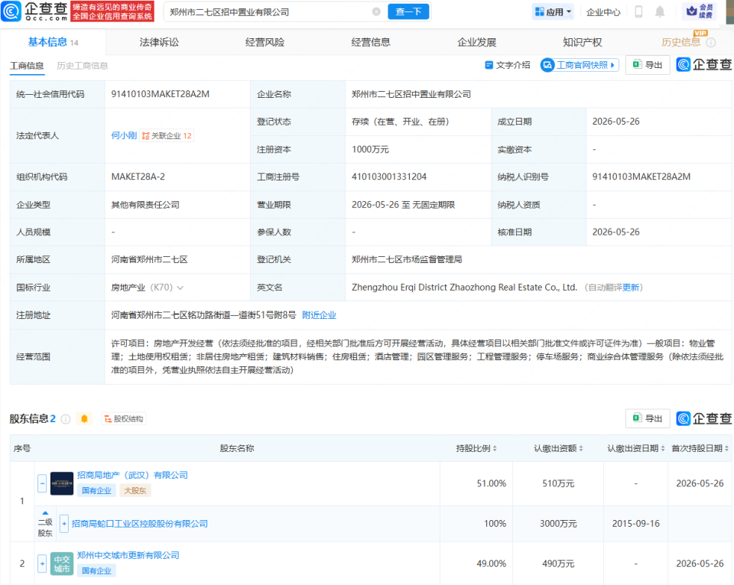
Task: Click the 2015-09-16 contribution date cell
Action: click(x=635, y=524)
